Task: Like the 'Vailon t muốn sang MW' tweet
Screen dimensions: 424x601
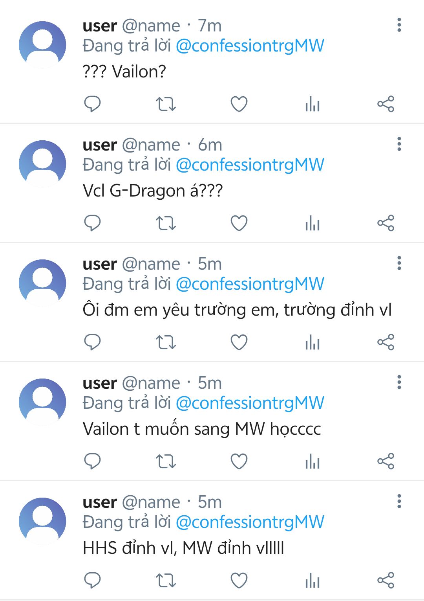Action: click(239, 461)
